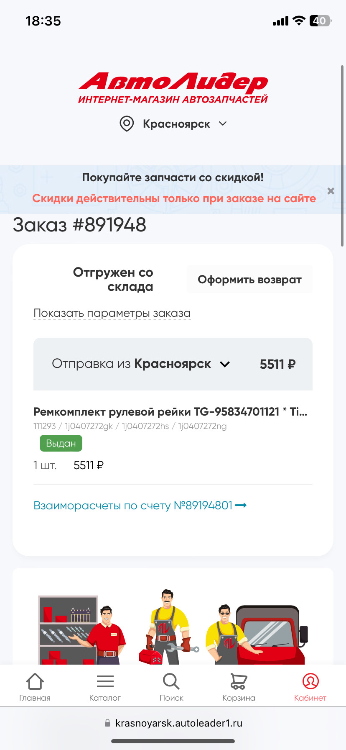Screen dimensions: 346x750
Task: Dismiss the discount banner
Action: coord(331,191)
